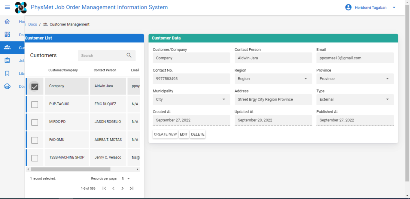Click the CREATE NEW button
This screenshot has width=410, height=199.
tap(165, 134)
